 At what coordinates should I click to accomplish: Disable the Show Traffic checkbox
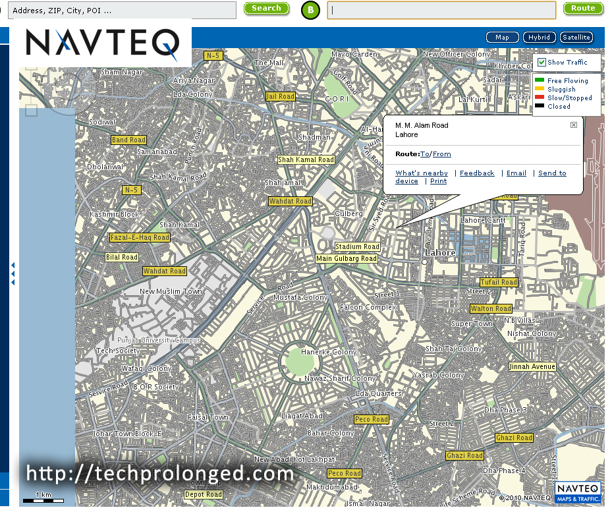tap(542, 62)
